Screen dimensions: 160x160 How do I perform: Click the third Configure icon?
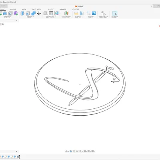click(56, 13)
